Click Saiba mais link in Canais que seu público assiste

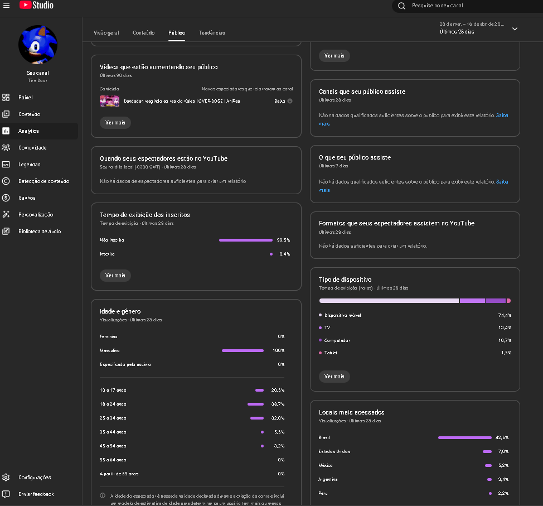point(502,115)
